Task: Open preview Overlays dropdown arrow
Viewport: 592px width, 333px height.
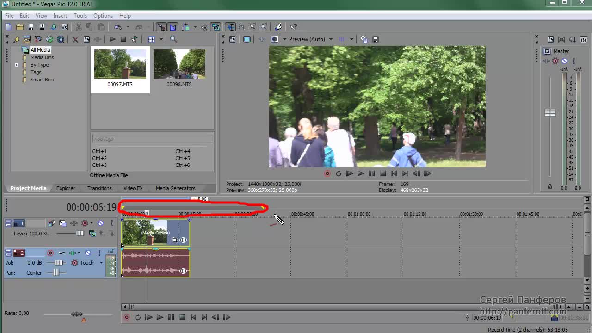Action: [x=351, y=39]
